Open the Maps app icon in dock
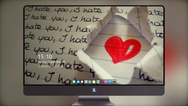Screen dimensions: 188x106 [x=86, y=82]
